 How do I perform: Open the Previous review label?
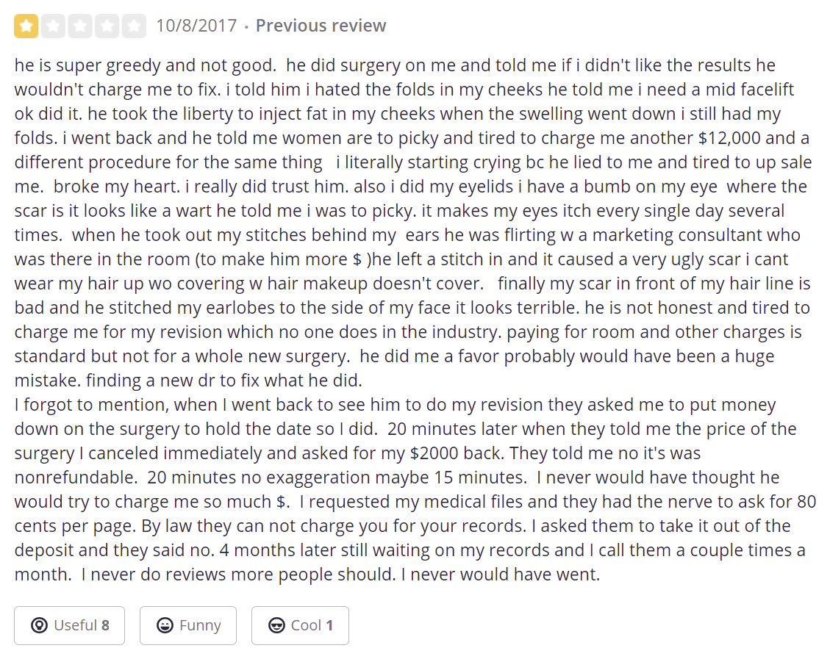click(321, 26)
